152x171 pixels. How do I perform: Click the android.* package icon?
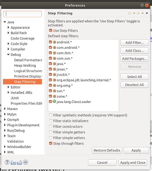pos(55,42)
